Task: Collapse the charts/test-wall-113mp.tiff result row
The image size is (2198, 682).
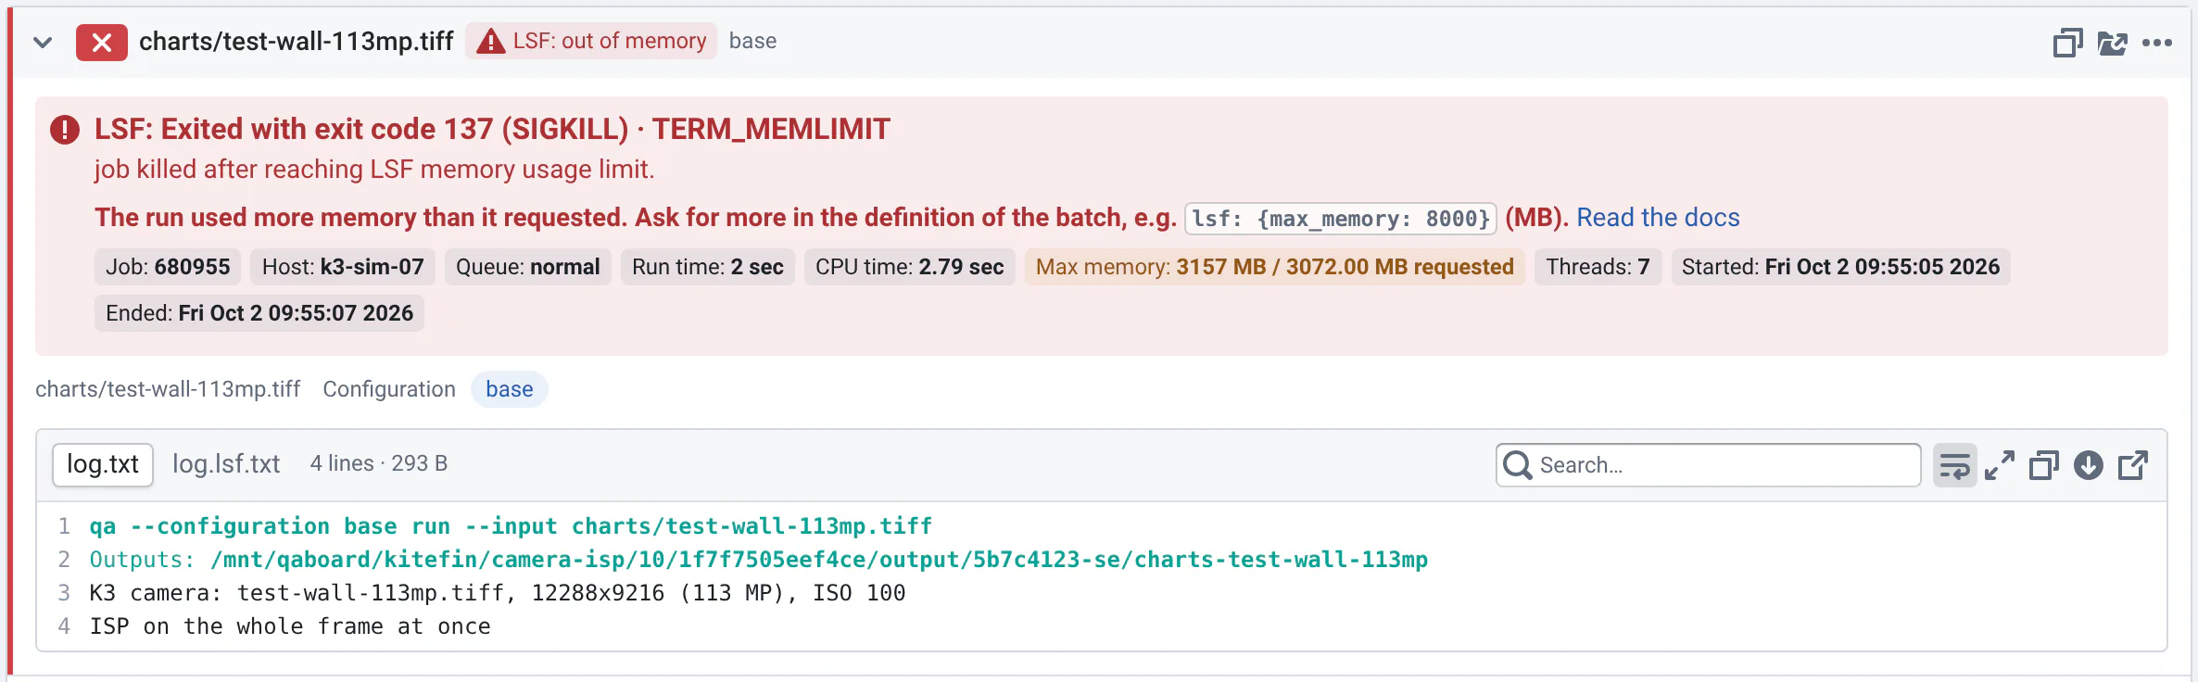Action: tap(43, 42)
